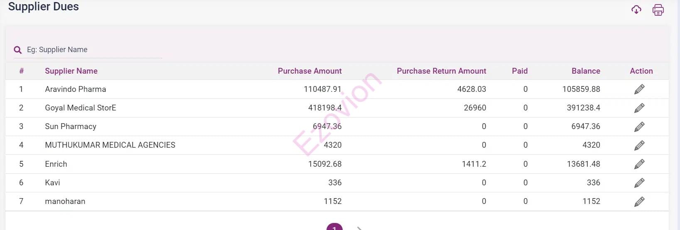The width and height of the screenshot is (680, 230).
Task: Click Purchase Return Amount column header
Action: (x=441, y=71)
